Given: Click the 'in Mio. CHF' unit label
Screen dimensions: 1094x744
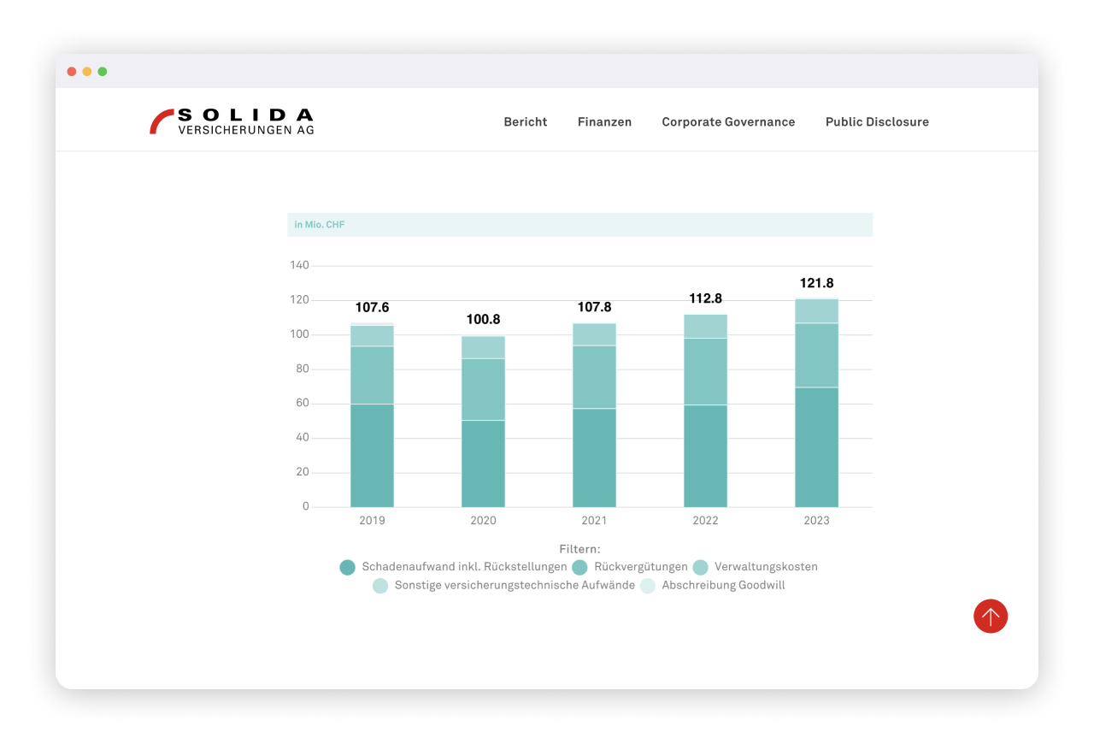Looking at the screenshot, I should coord(320,225).
